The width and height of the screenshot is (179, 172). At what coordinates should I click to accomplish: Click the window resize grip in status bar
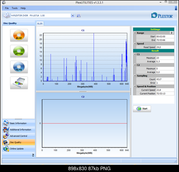pyautogui.click(x=175, y=161)
